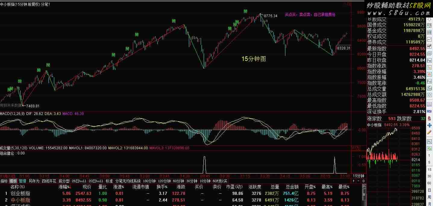Click the RSI indicator icon in sidebar
The height and width of the screenshot is (206, 433).
(429, 111)
